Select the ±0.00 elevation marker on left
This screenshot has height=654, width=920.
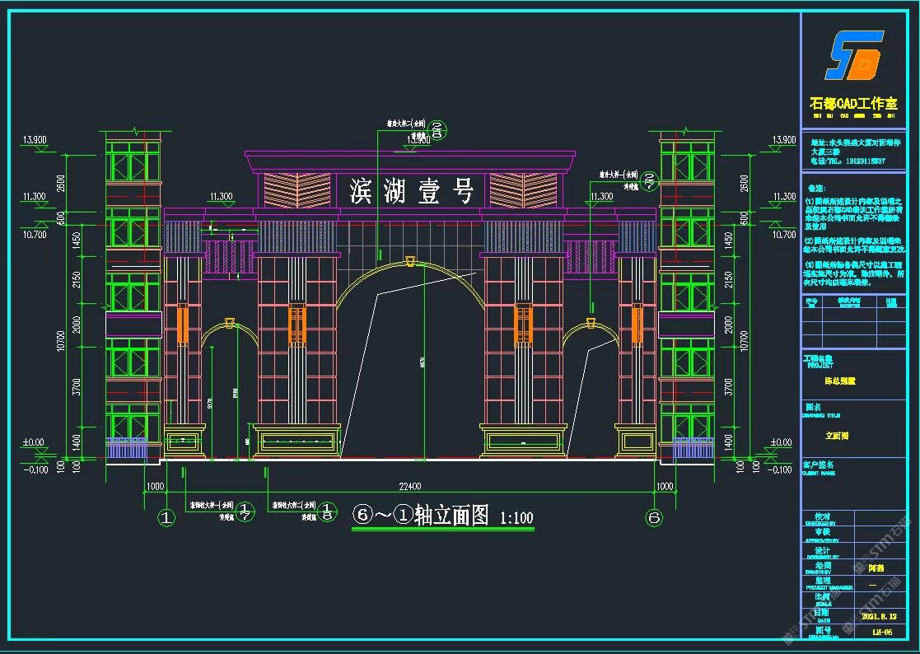pos(33,442)
